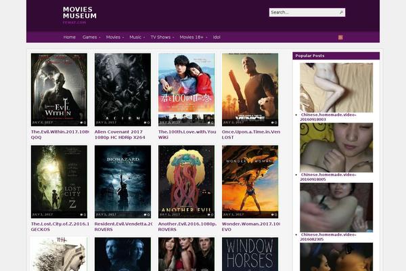Open the Idol menu item
406x271 pixels.
coord(217,37)
